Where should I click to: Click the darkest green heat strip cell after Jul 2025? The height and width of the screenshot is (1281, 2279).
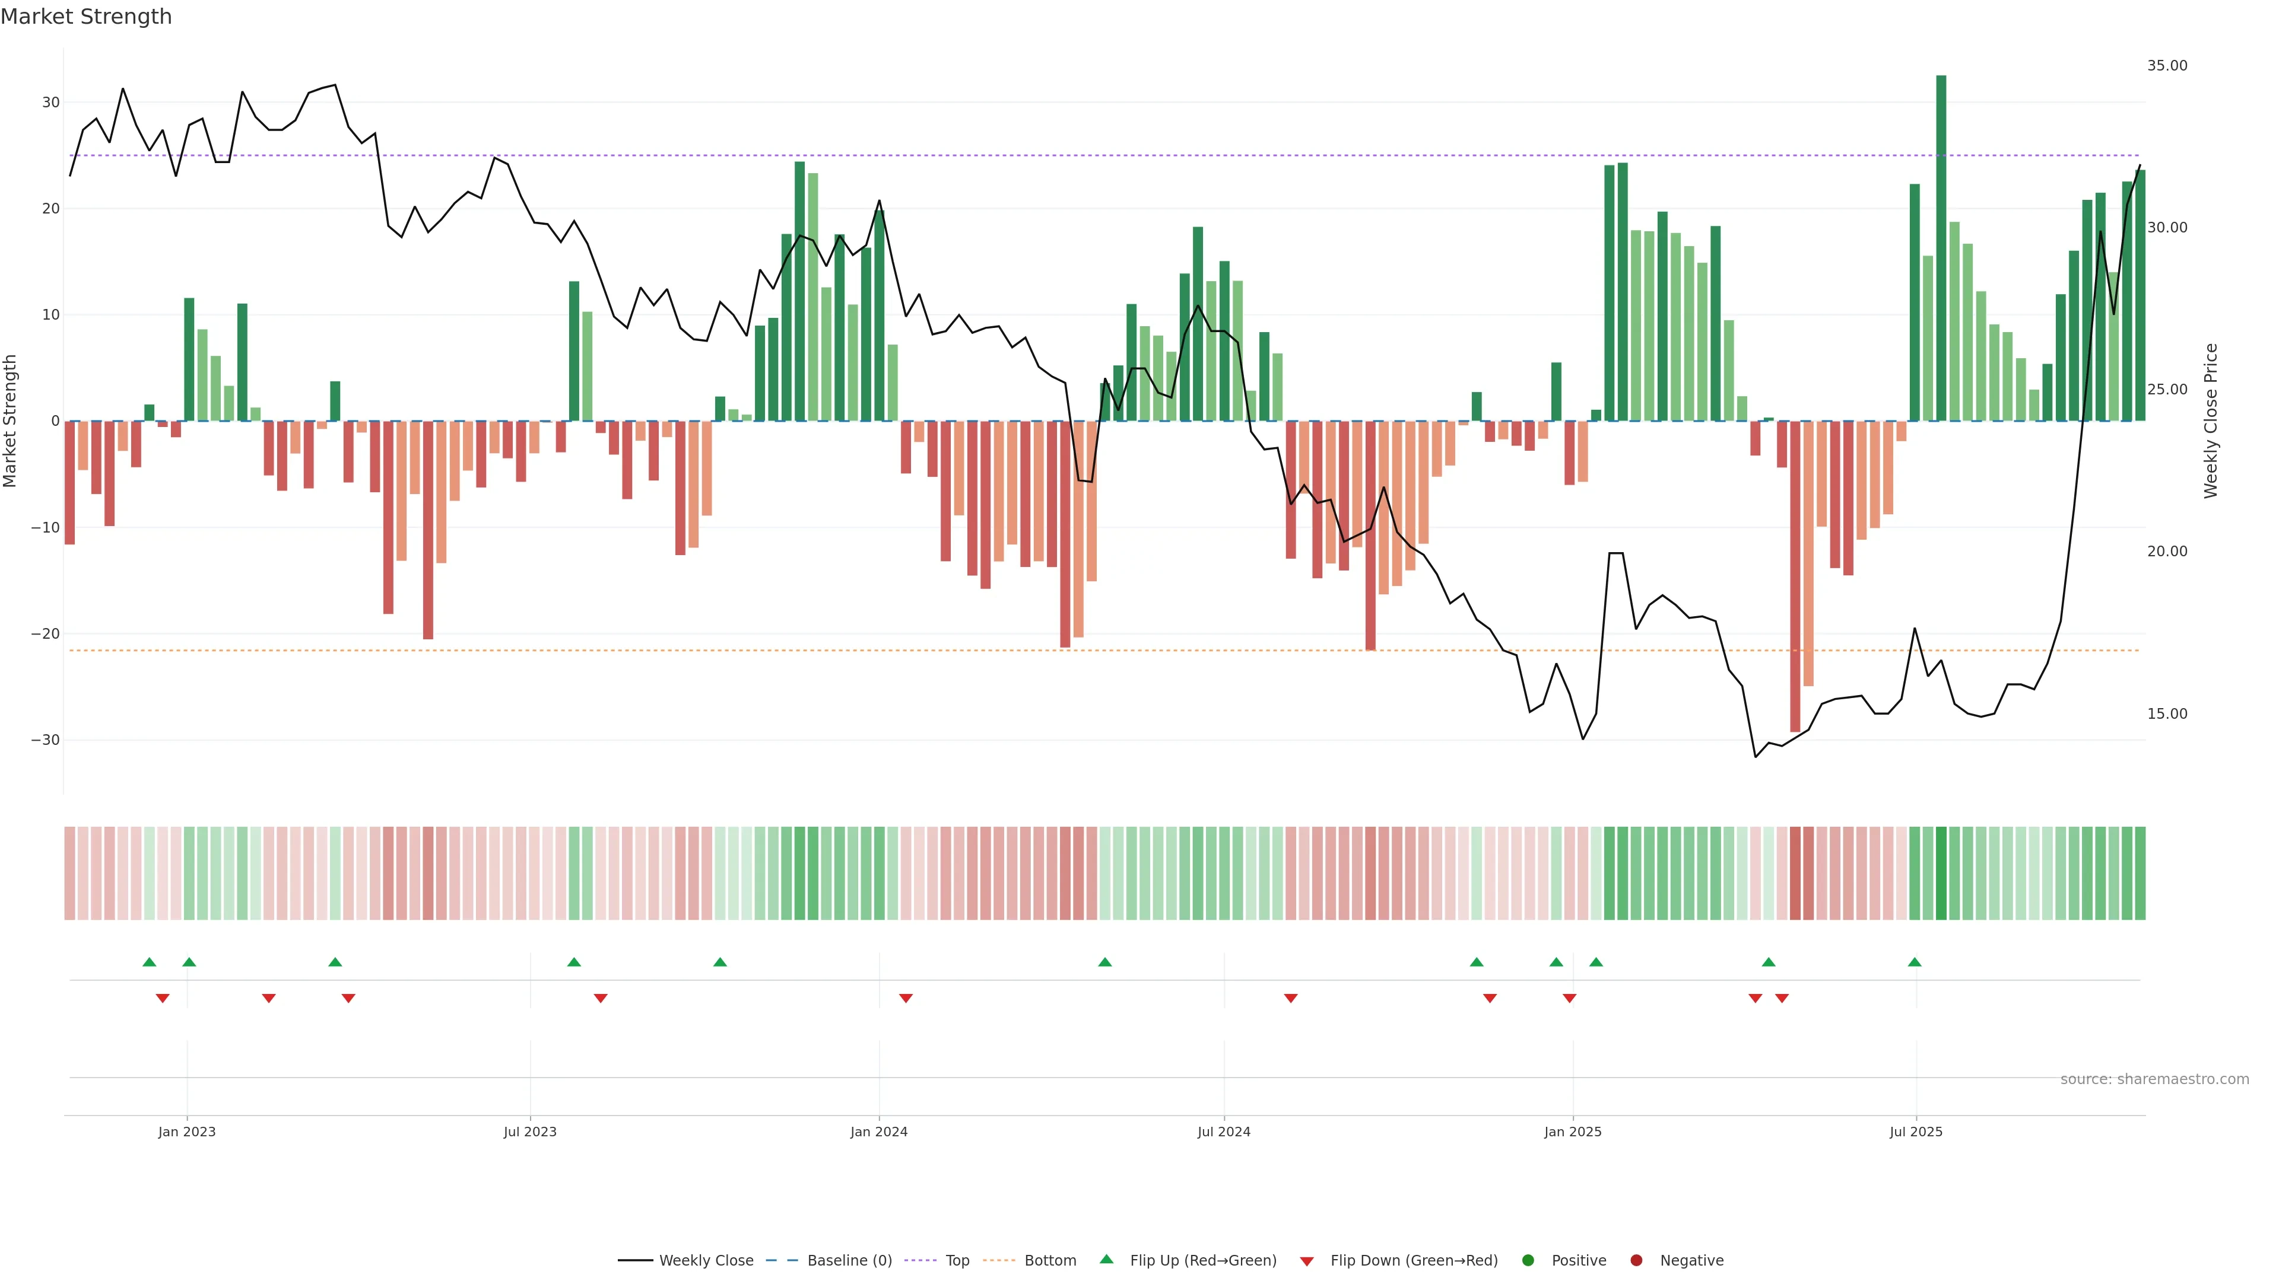coord(1941,874)
